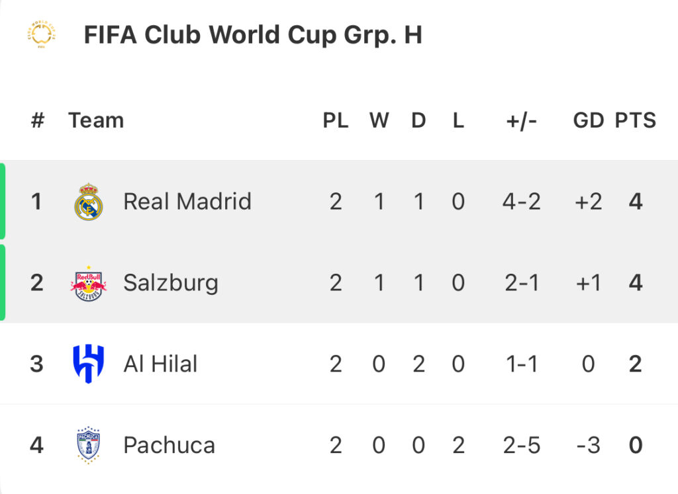Open the Salzburg team name
678x494 pixels.
coord(171,283)
